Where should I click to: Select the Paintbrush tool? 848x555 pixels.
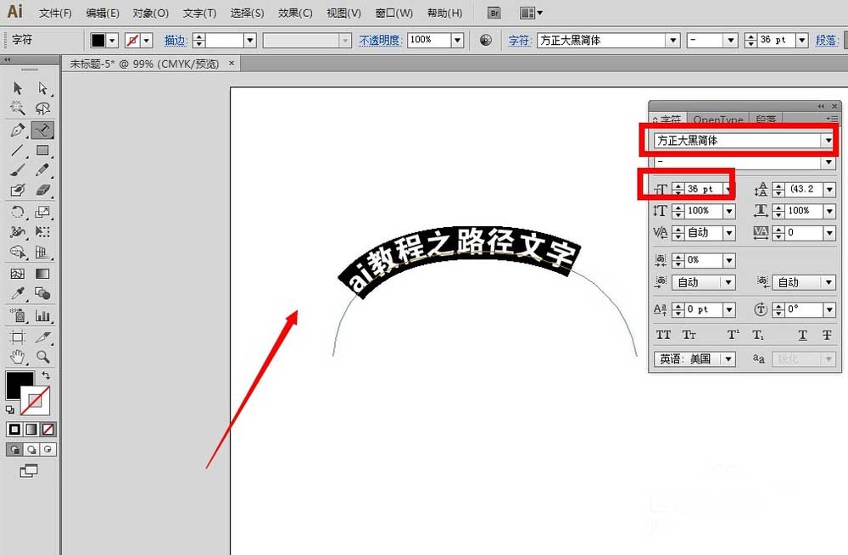17,170
